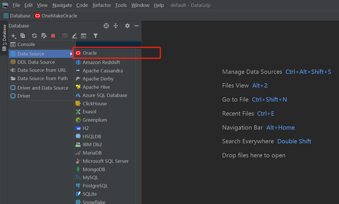The width and height of the screenshot is (339, 204).
Task: Select PostgreSQL data source
Action: pyautogui.click(x=105, y=186)
